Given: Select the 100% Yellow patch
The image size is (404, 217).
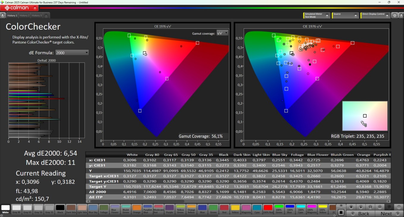Looking at the screenshot, I should [x=323, y=209].
